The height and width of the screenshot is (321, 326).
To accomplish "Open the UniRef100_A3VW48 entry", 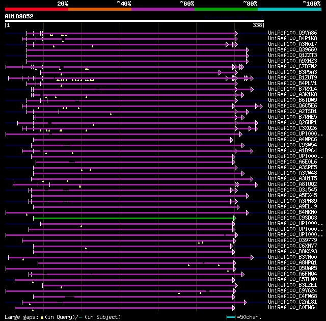I will pos(292,173).
